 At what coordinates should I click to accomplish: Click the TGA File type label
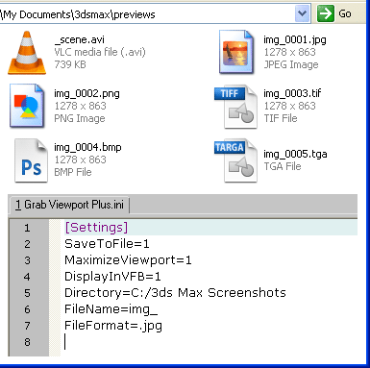[x=283, y=166]
